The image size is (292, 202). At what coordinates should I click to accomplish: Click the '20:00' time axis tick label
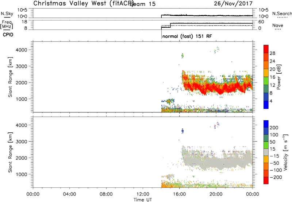pyautogui.click(x=216, y=194)
